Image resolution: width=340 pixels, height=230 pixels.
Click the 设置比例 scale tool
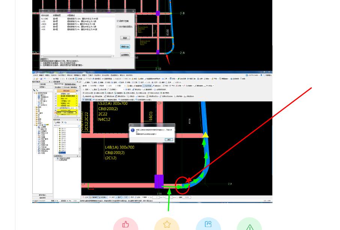(x=109, y=93)
